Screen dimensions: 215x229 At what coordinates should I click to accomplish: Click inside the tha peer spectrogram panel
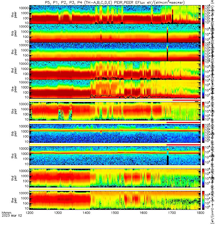coord(115,15)
